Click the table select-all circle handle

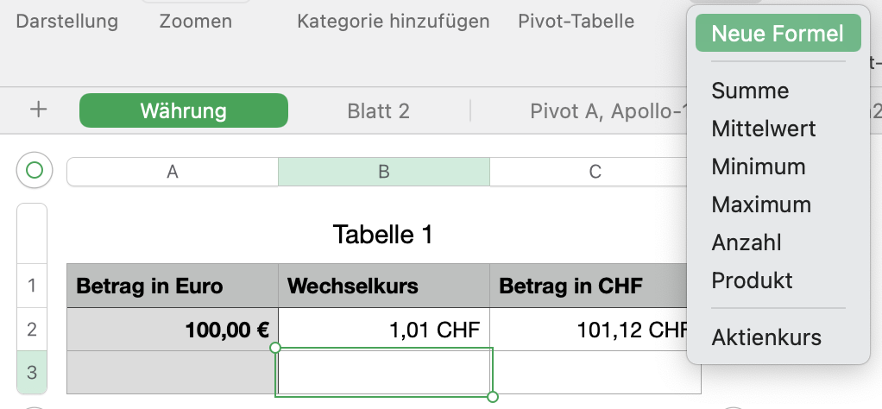coord(35,171)
